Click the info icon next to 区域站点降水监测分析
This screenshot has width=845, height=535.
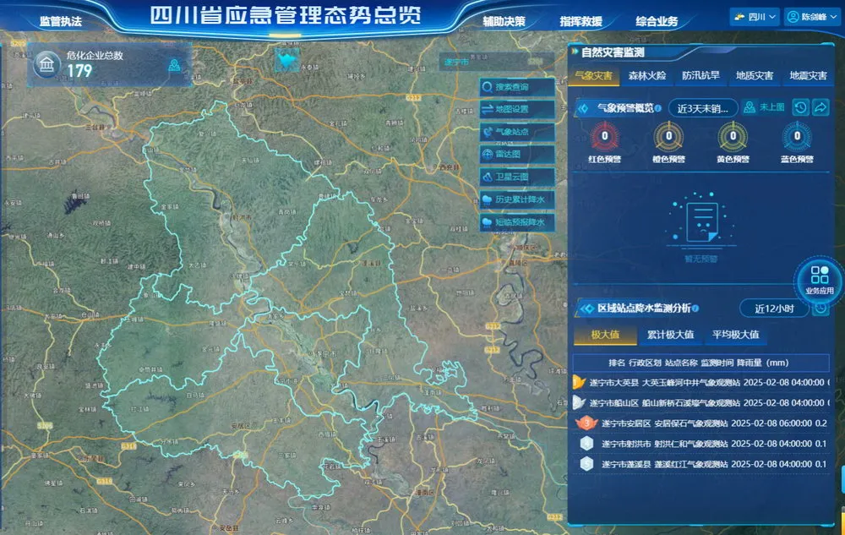pyautogui.click(x=695, y=308)
